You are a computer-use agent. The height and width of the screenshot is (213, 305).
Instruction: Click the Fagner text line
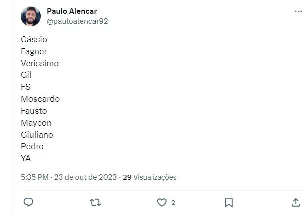coord(34,51)
